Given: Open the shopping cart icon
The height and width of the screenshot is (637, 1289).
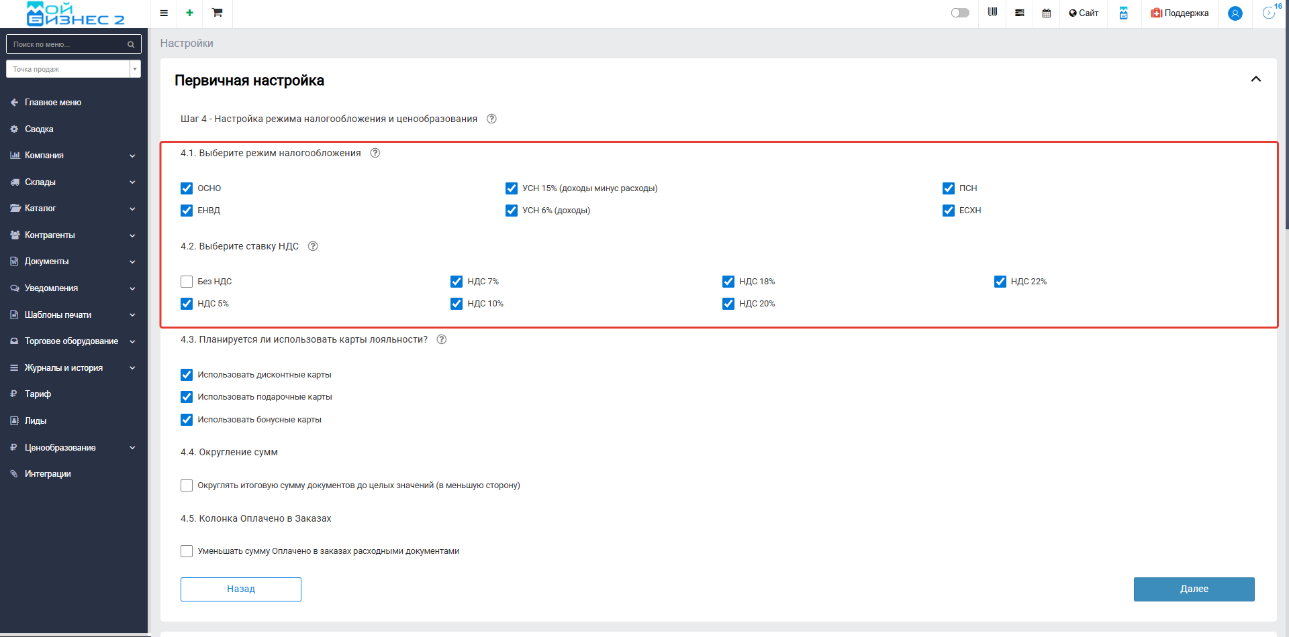Looking at the screenshot, I should pyautogui.click(x=217, y=13).
